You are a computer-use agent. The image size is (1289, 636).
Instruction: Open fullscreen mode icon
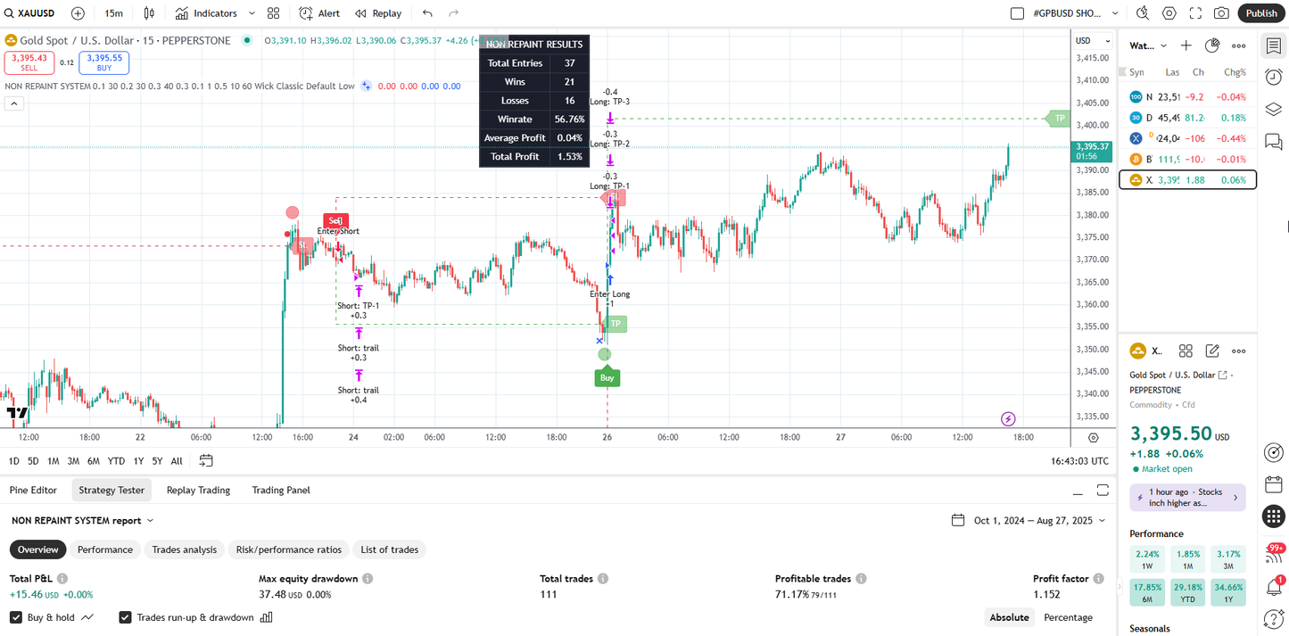(x=1195, y=13)
